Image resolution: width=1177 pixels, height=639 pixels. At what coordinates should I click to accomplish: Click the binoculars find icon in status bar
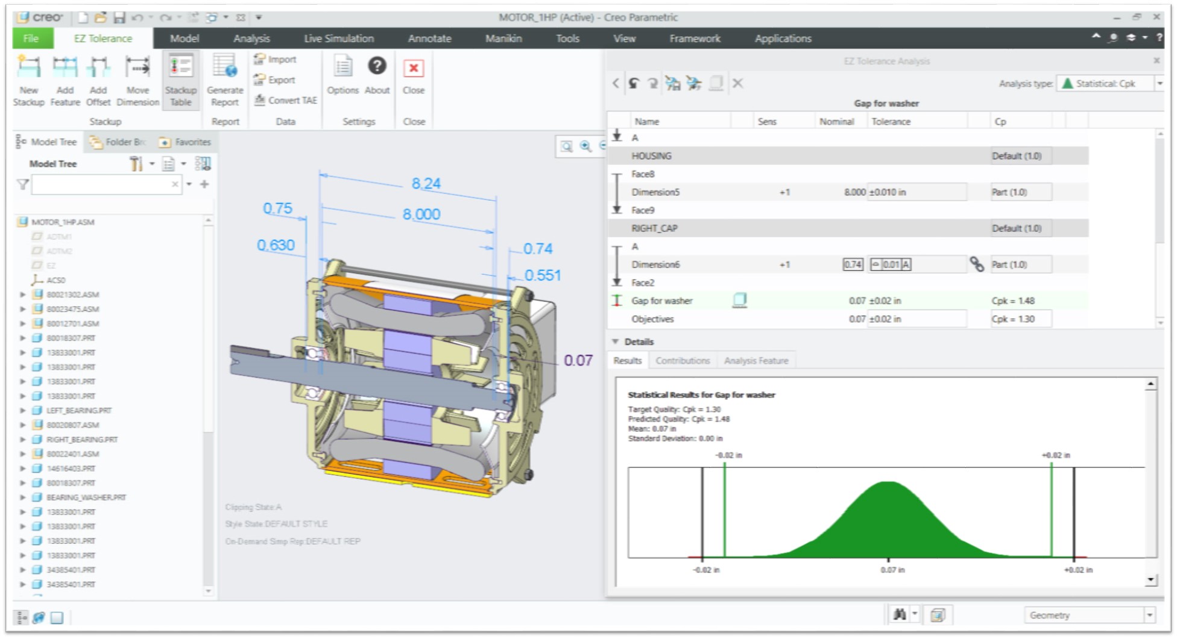[x=900, y=614]
